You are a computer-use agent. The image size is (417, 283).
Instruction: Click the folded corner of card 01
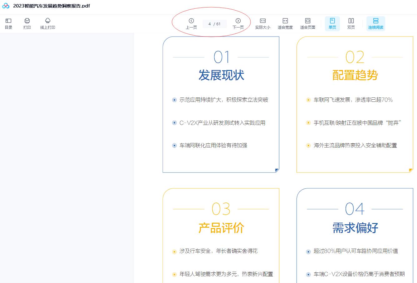pos(277,170)
